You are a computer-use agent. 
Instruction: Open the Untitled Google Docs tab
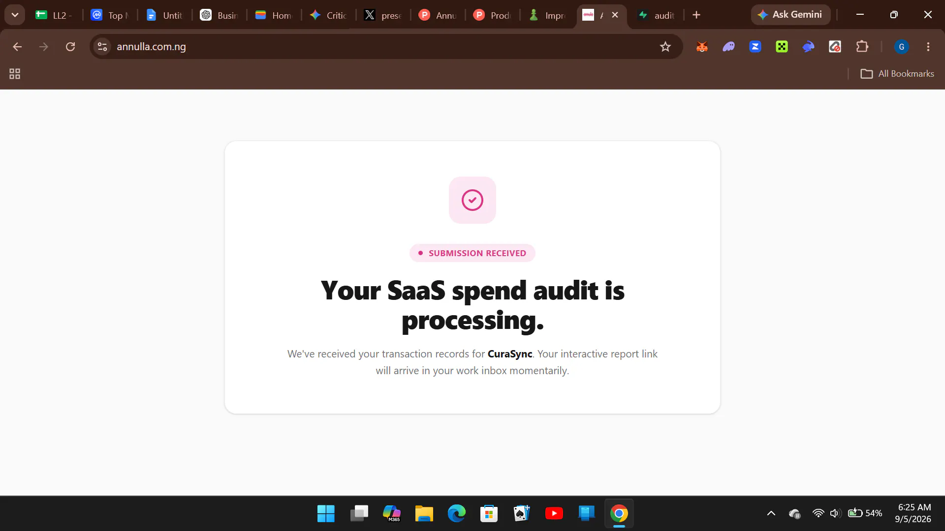tap(165, 15)
